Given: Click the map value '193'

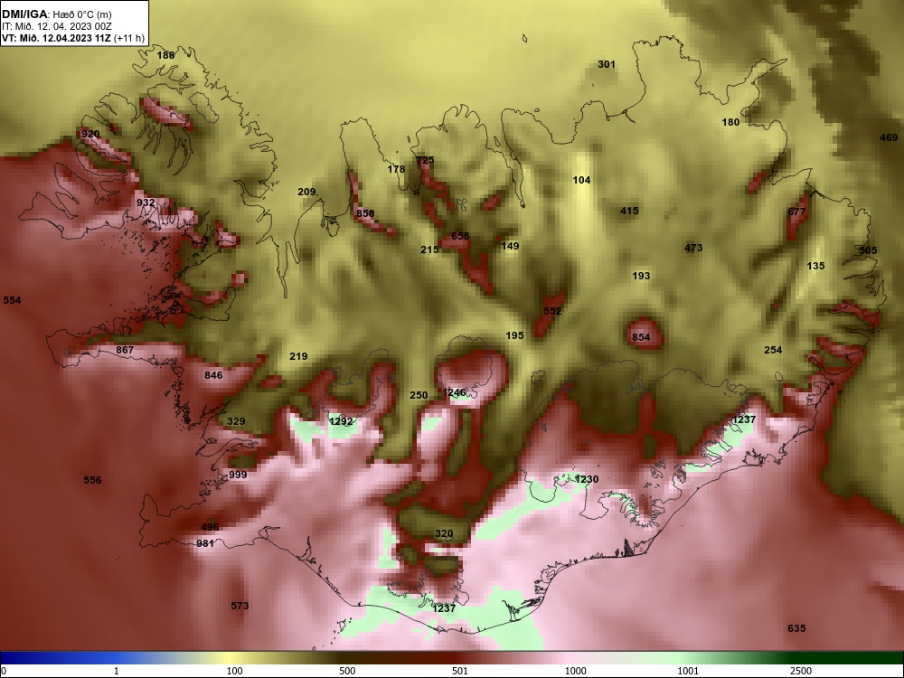Looking at the screenshot, I should click(x=641, y=276).
